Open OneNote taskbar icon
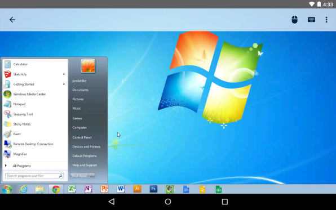 (88, 189)
